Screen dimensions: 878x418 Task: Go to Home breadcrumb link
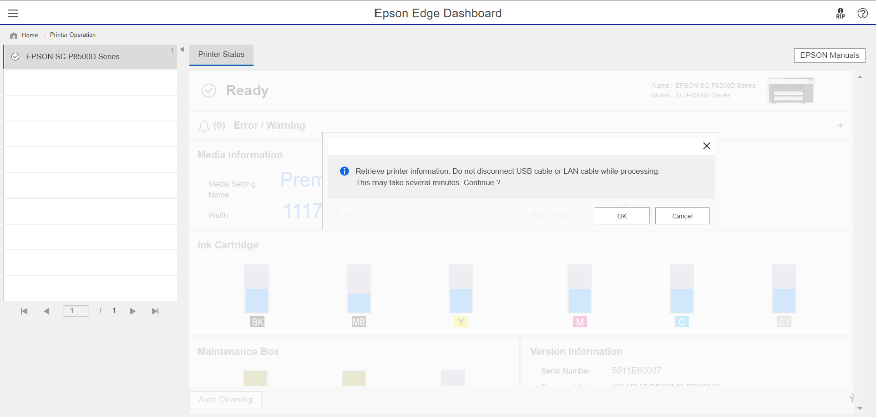[x=30, y=35]
